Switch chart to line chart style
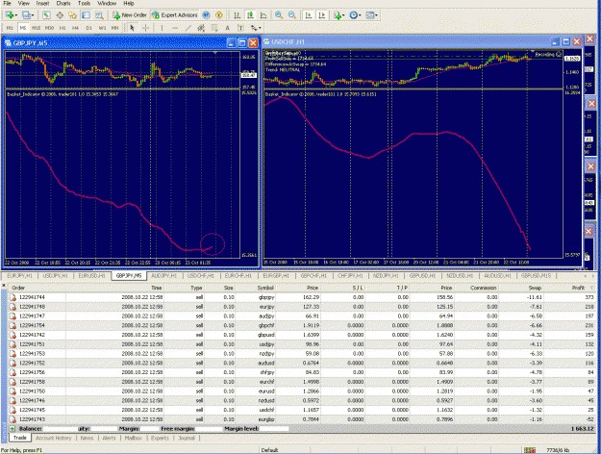The height and width of the screenshot is (454, 601). (x=263, y=15)
